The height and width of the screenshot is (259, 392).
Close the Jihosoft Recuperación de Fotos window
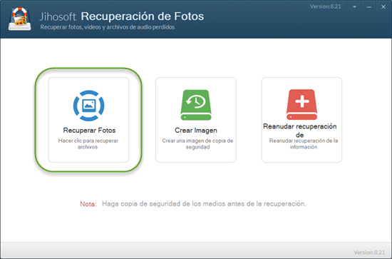[x=383, y=6]
